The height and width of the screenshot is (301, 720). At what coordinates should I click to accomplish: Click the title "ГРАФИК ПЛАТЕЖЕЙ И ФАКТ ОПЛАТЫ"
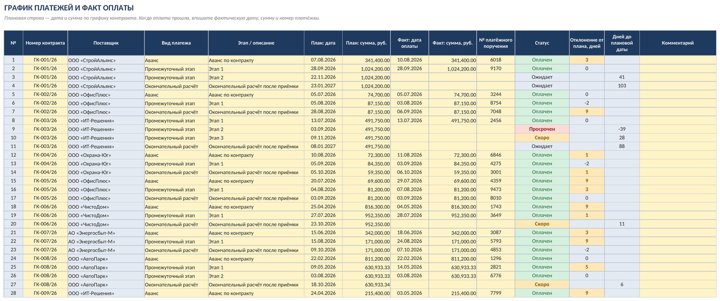[68, 8]
